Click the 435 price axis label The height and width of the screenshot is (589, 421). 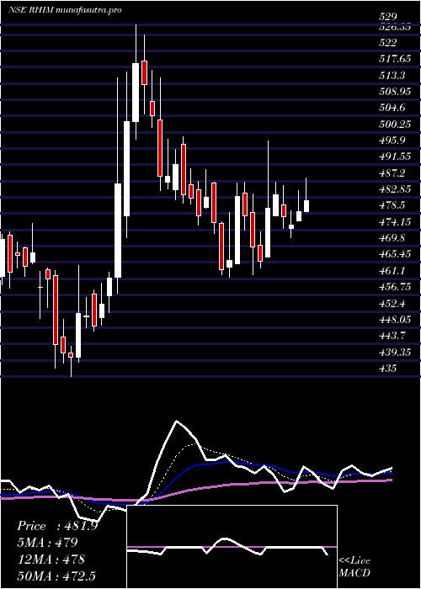(x=388, y=369)
